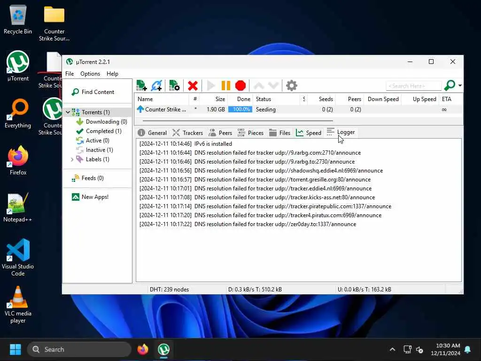This screenshot has width=481, height=361.
Task: Select the Recycle Bin desktop icon
Action: [x=18, y=20]
